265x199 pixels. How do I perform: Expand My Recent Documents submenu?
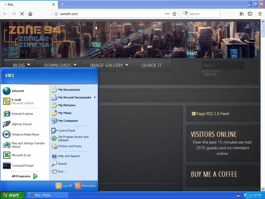pyautogui.click(x=74, y=97)
